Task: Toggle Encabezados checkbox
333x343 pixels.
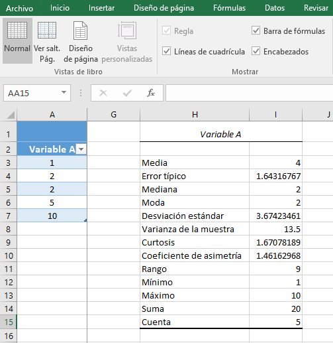Action: tap(256, 51)
